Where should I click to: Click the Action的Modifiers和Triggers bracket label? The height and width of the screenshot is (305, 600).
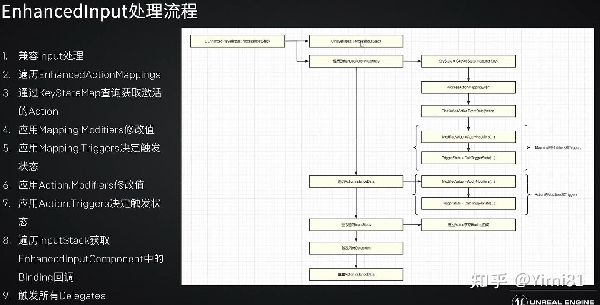[x=556, y=195]
